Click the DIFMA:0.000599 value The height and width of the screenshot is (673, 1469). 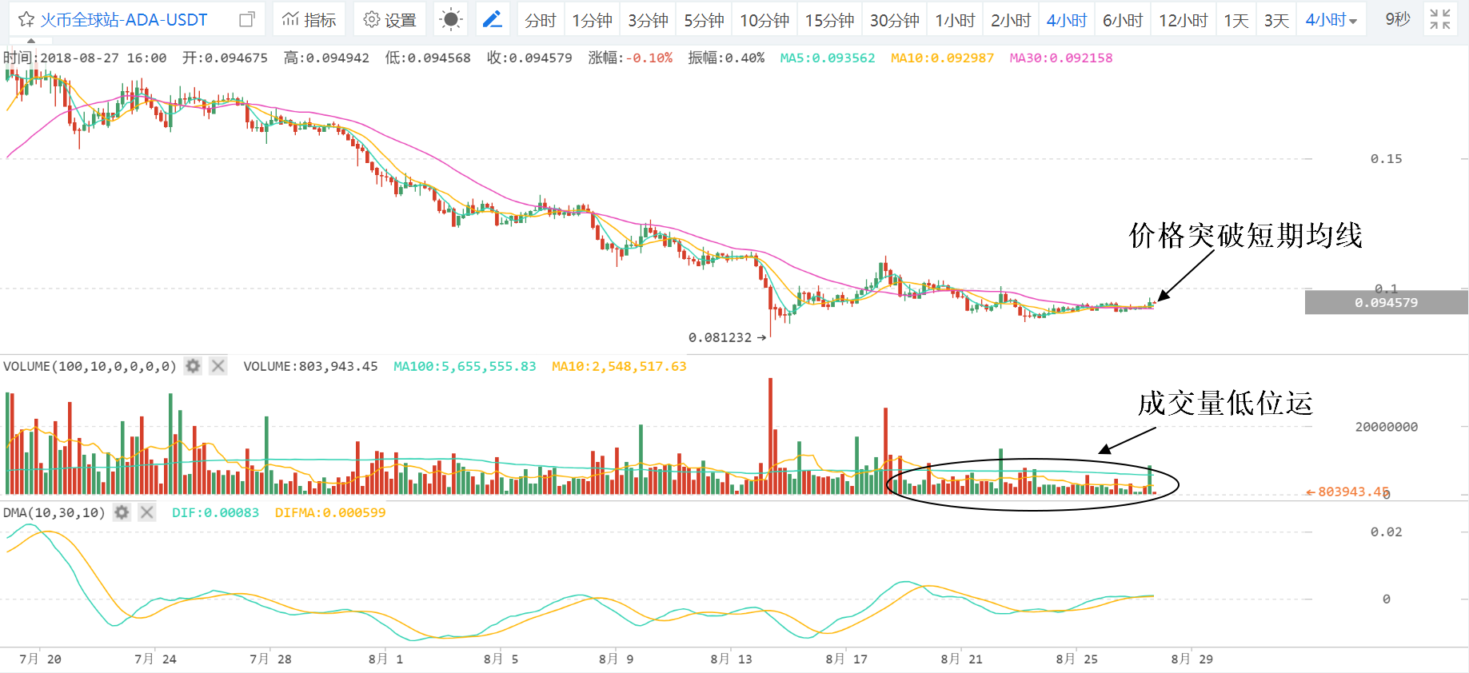coord(330,512)
